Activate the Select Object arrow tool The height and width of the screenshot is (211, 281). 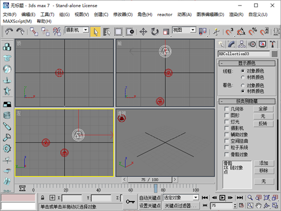click(x=96, y=32)
